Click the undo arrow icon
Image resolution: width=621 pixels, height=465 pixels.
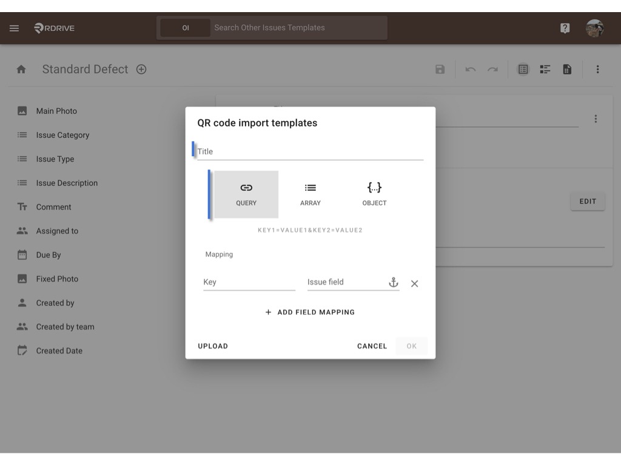[471, 70]
